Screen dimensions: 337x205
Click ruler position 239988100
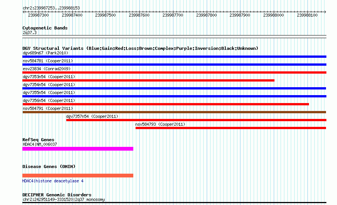[x=307, y=15]
